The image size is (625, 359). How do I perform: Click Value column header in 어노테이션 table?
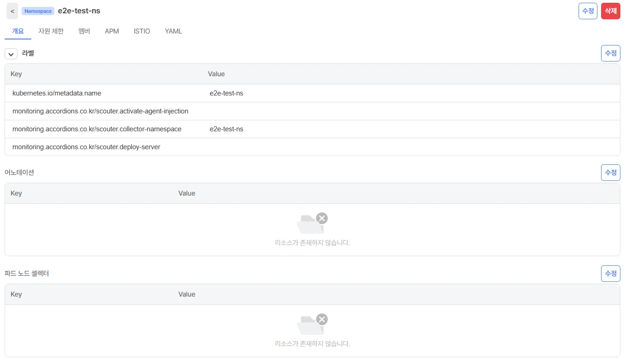pyautogui.click(x=187, y=193)
